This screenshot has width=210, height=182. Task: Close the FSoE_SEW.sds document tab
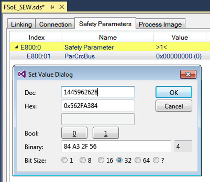(x=61, y=7)
